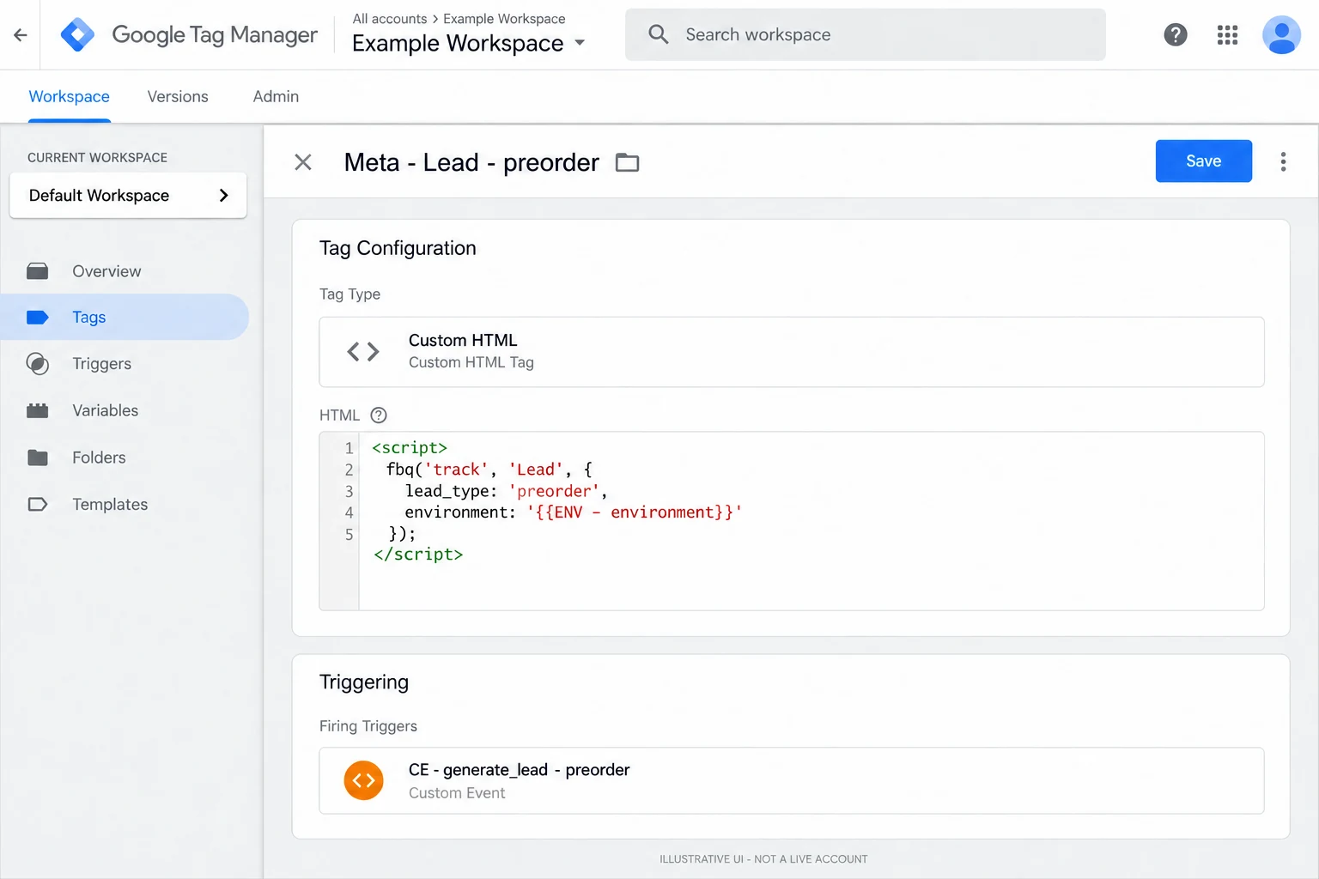Select Tags in the sidebar
This screenshot has height=879, width=1319.
[x=125, y=318]
